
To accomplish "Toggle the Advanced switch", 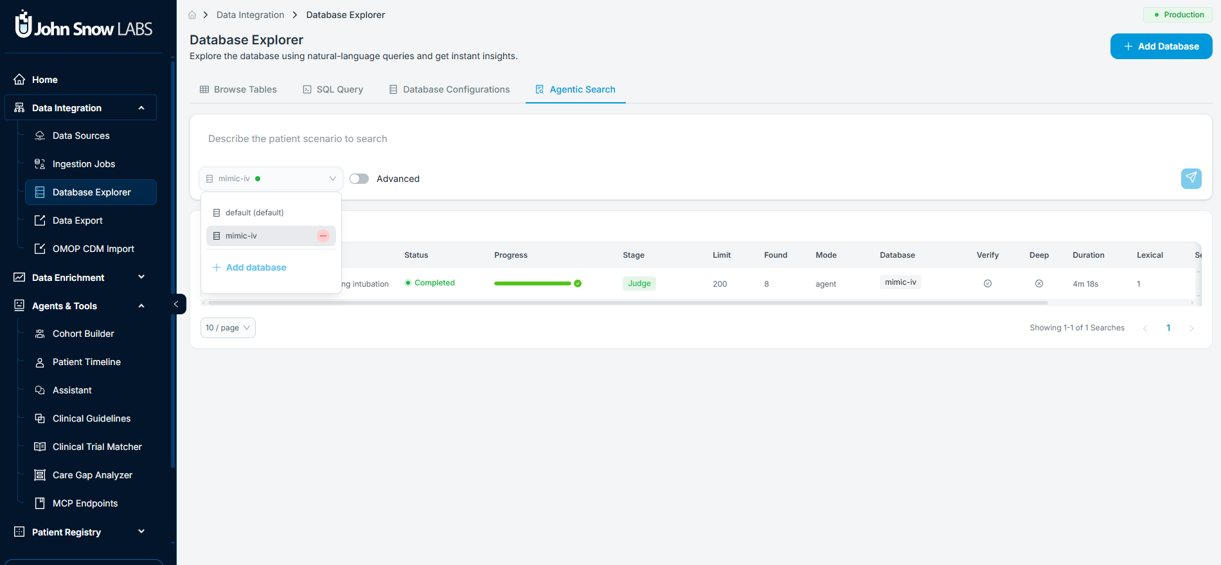I will (359, 179).
